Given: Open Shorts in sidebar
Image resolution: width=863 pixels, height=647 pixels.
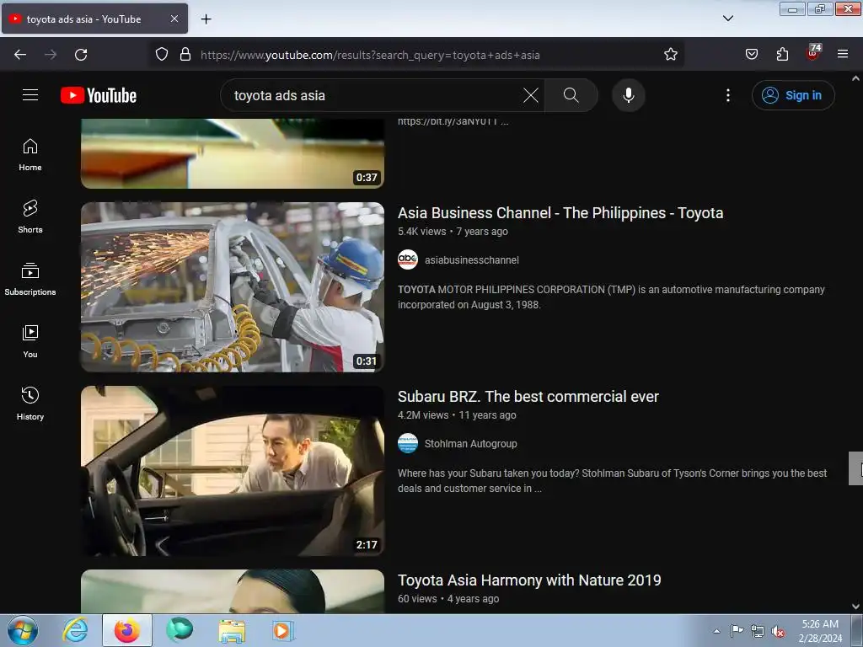Looking at the screenshot, I should click(30, 217).
